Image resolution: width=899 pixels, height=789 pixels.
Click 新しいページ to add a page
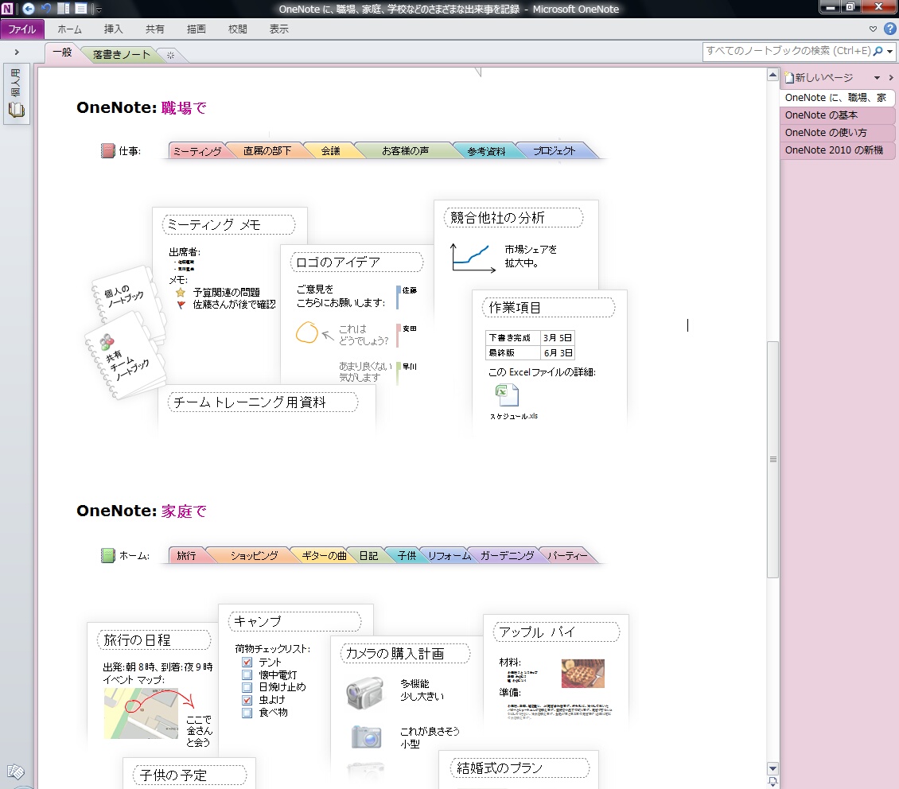(x=819, y=77)
